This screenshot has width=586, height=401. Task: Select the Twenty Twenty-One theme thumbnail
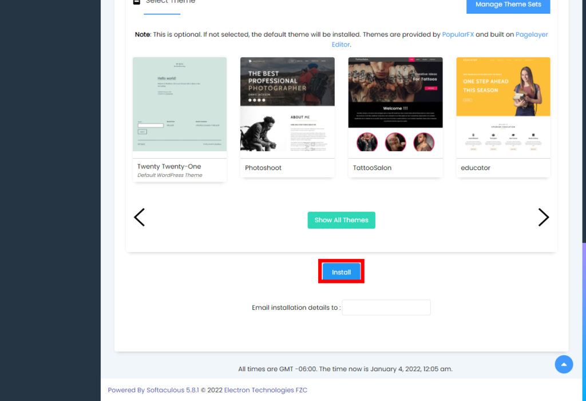[180, 104]
